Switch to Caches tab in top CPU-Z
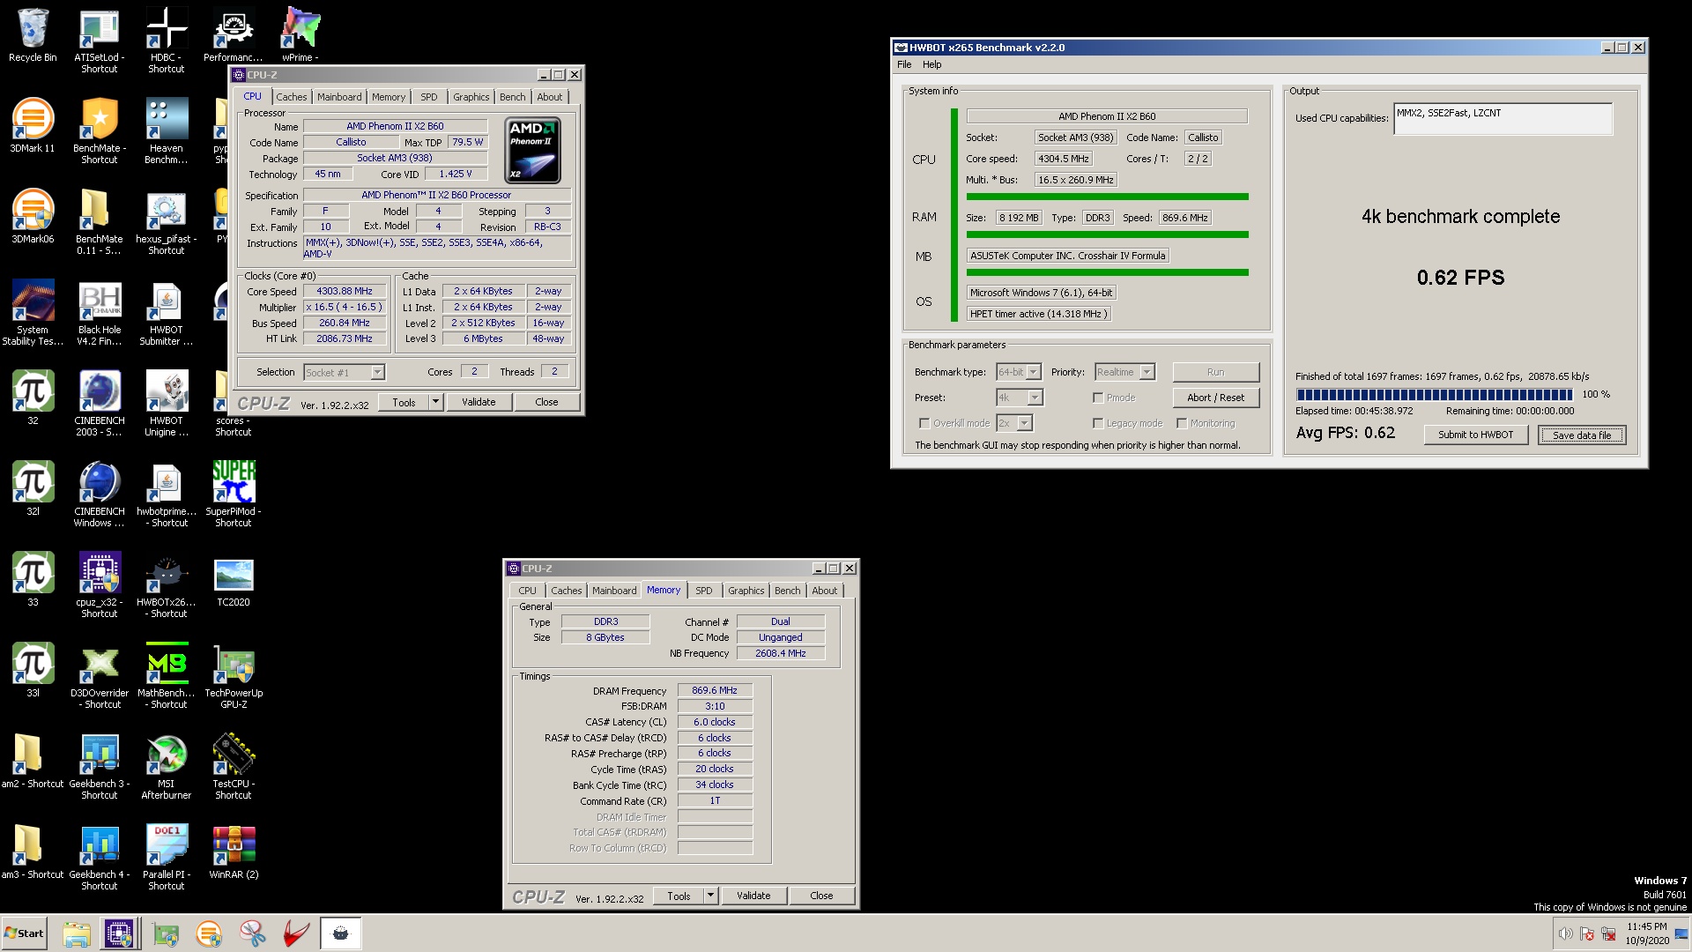 291,97
